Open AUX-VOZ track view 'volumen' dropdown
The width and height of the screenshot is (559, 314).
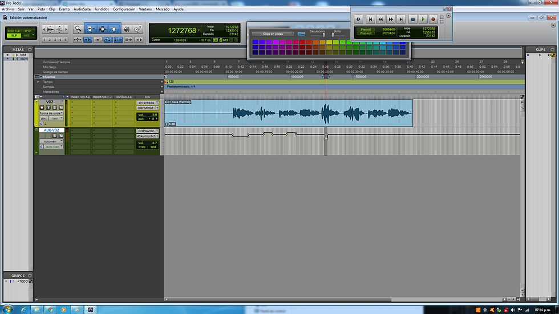tap(51, 141)
